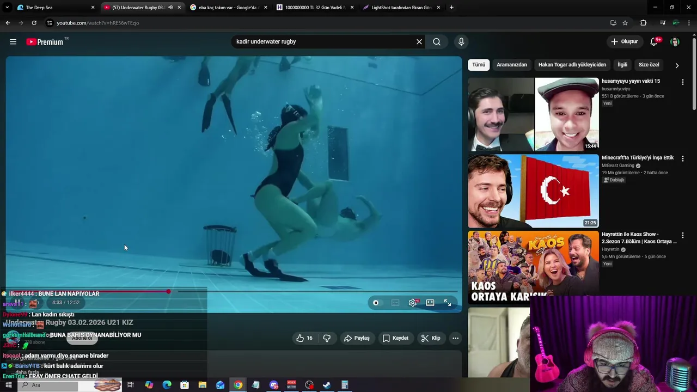Show more filter chips with the right arrow
Viewport: 697px width, 392px height.
[677, 65]
